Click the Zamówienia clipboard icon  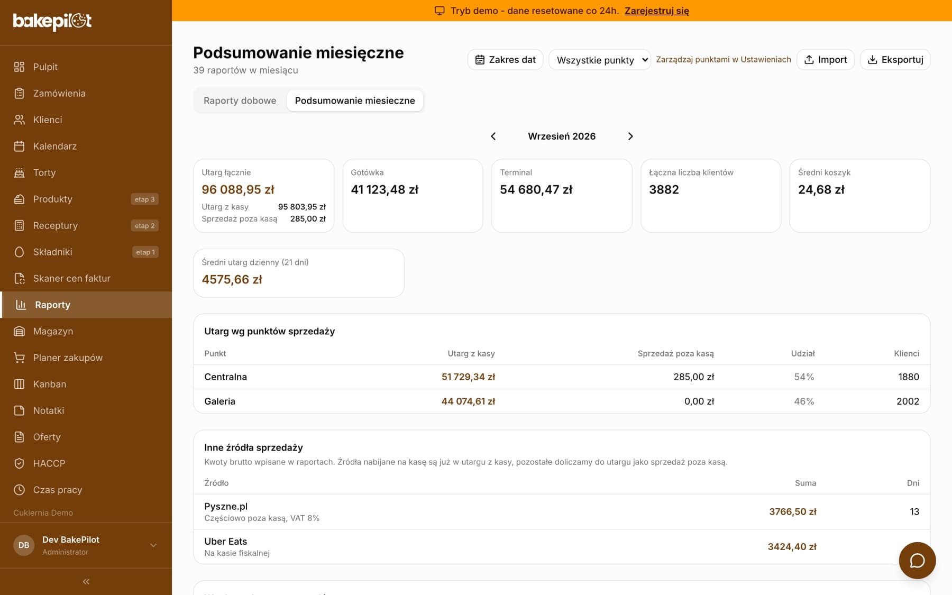click(19, 93)
